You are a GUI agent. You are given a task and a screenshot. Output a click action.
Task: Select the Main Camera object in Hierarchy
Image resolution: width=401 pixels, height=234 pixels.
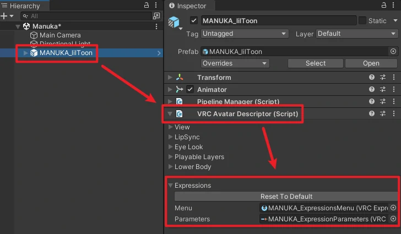(59, 35)
